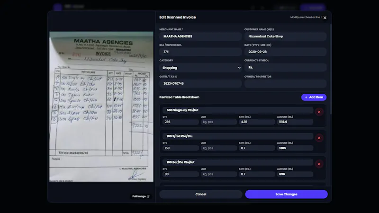
Task: Click the GSTIN / Tax ID field
Action: pos(200,83)
